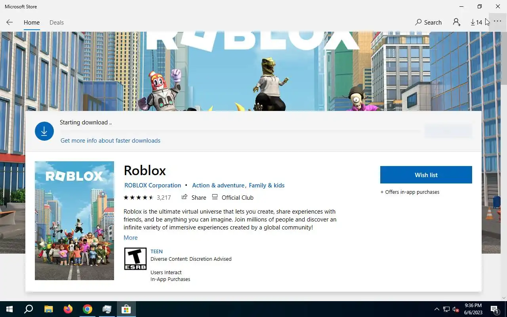Viewport: 507px width, 317px height.
Task: Click the ESRB Teen rating badge
Action: coord(135,259)
